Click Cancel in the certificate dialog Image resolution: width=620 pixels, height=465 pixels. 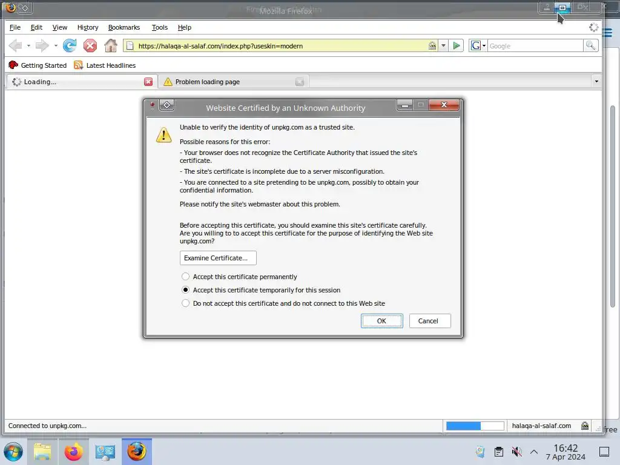click(430, 321)
